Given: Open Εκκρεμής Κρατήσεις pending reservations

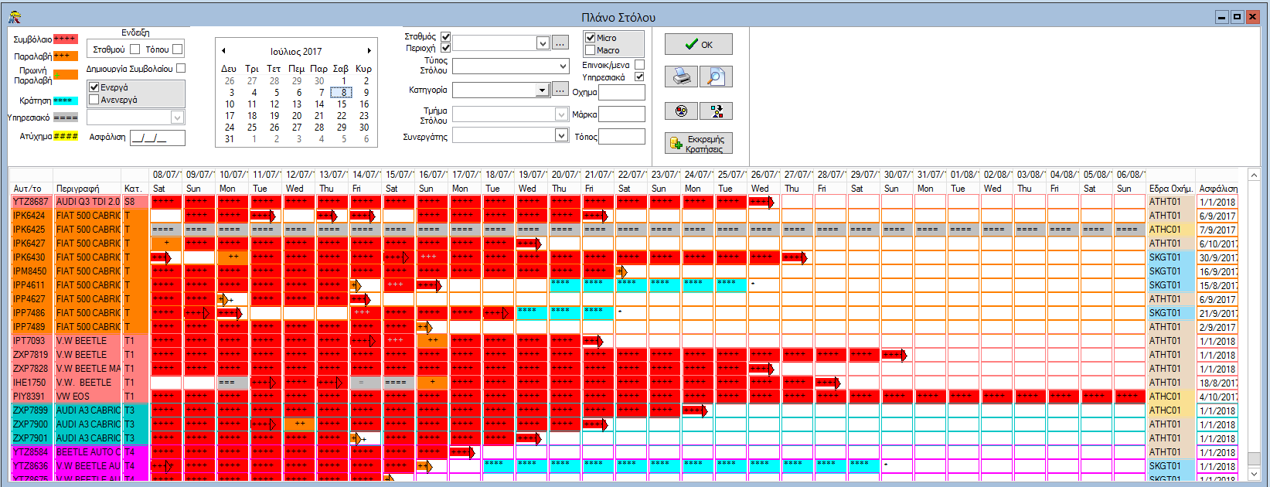Looking at the screenshot, I should coord(699,144).
